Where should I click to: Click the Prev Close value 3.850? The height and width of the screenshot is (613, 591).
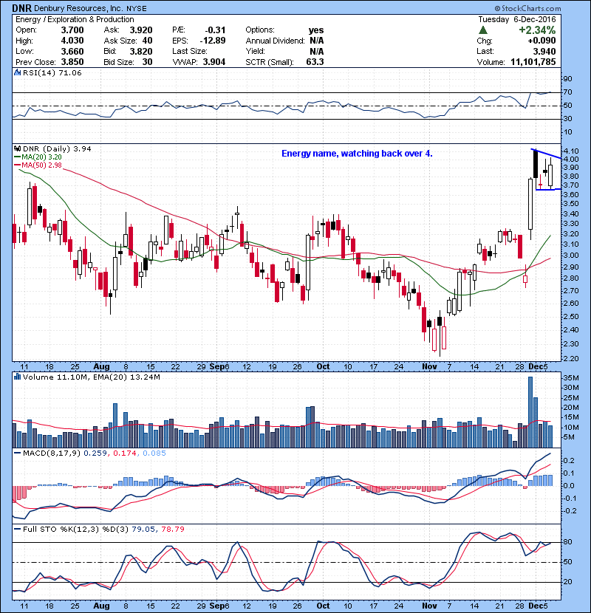(x=72, y=62)
